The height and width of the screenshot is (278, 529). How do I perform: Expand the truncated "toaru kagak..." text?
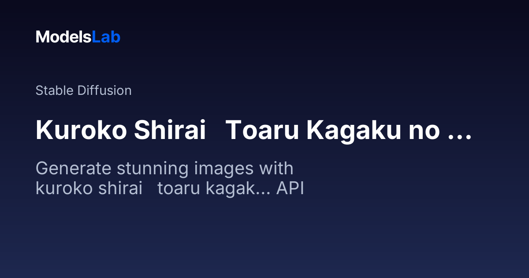[x=215, y=188]
